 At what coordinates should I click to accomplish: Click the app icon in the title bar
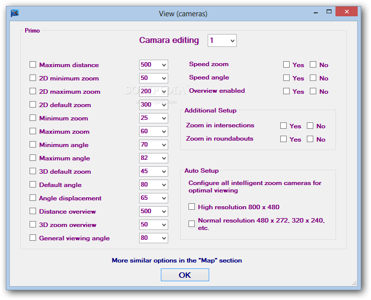pyautogui.click(x=15, y=13)
